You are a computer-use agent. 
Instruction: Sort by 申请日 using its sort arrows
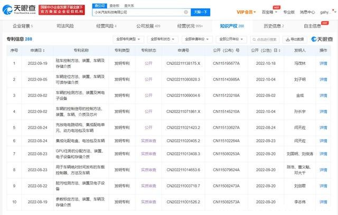click(x=44, y=50)
